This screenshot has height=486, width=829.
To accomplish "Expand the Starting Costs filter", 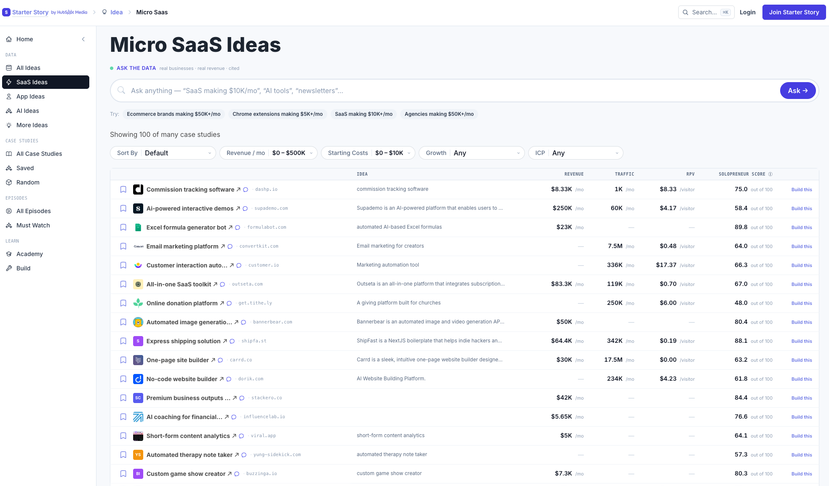I will click(368, 153).
